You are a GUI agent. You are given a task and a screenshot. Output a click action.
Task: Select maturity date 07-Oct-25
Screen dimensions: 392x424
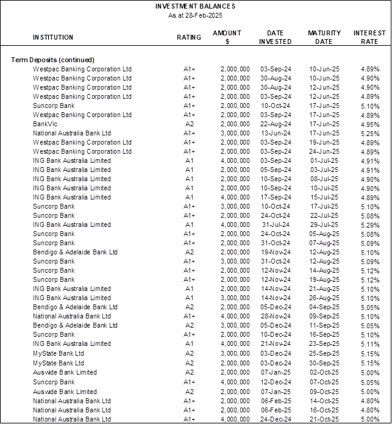[324, 383]
